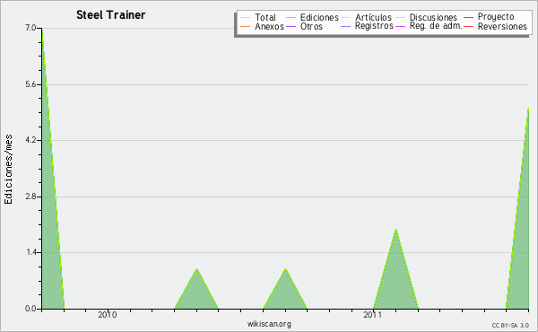Select the Discusiones legend entry

427,17
